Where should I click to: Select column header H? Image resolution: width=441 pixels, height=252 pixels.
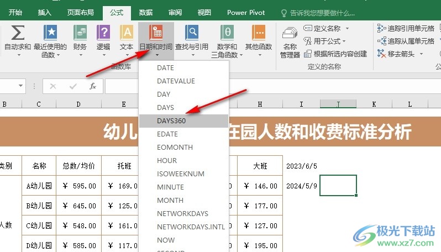[260, 104]
